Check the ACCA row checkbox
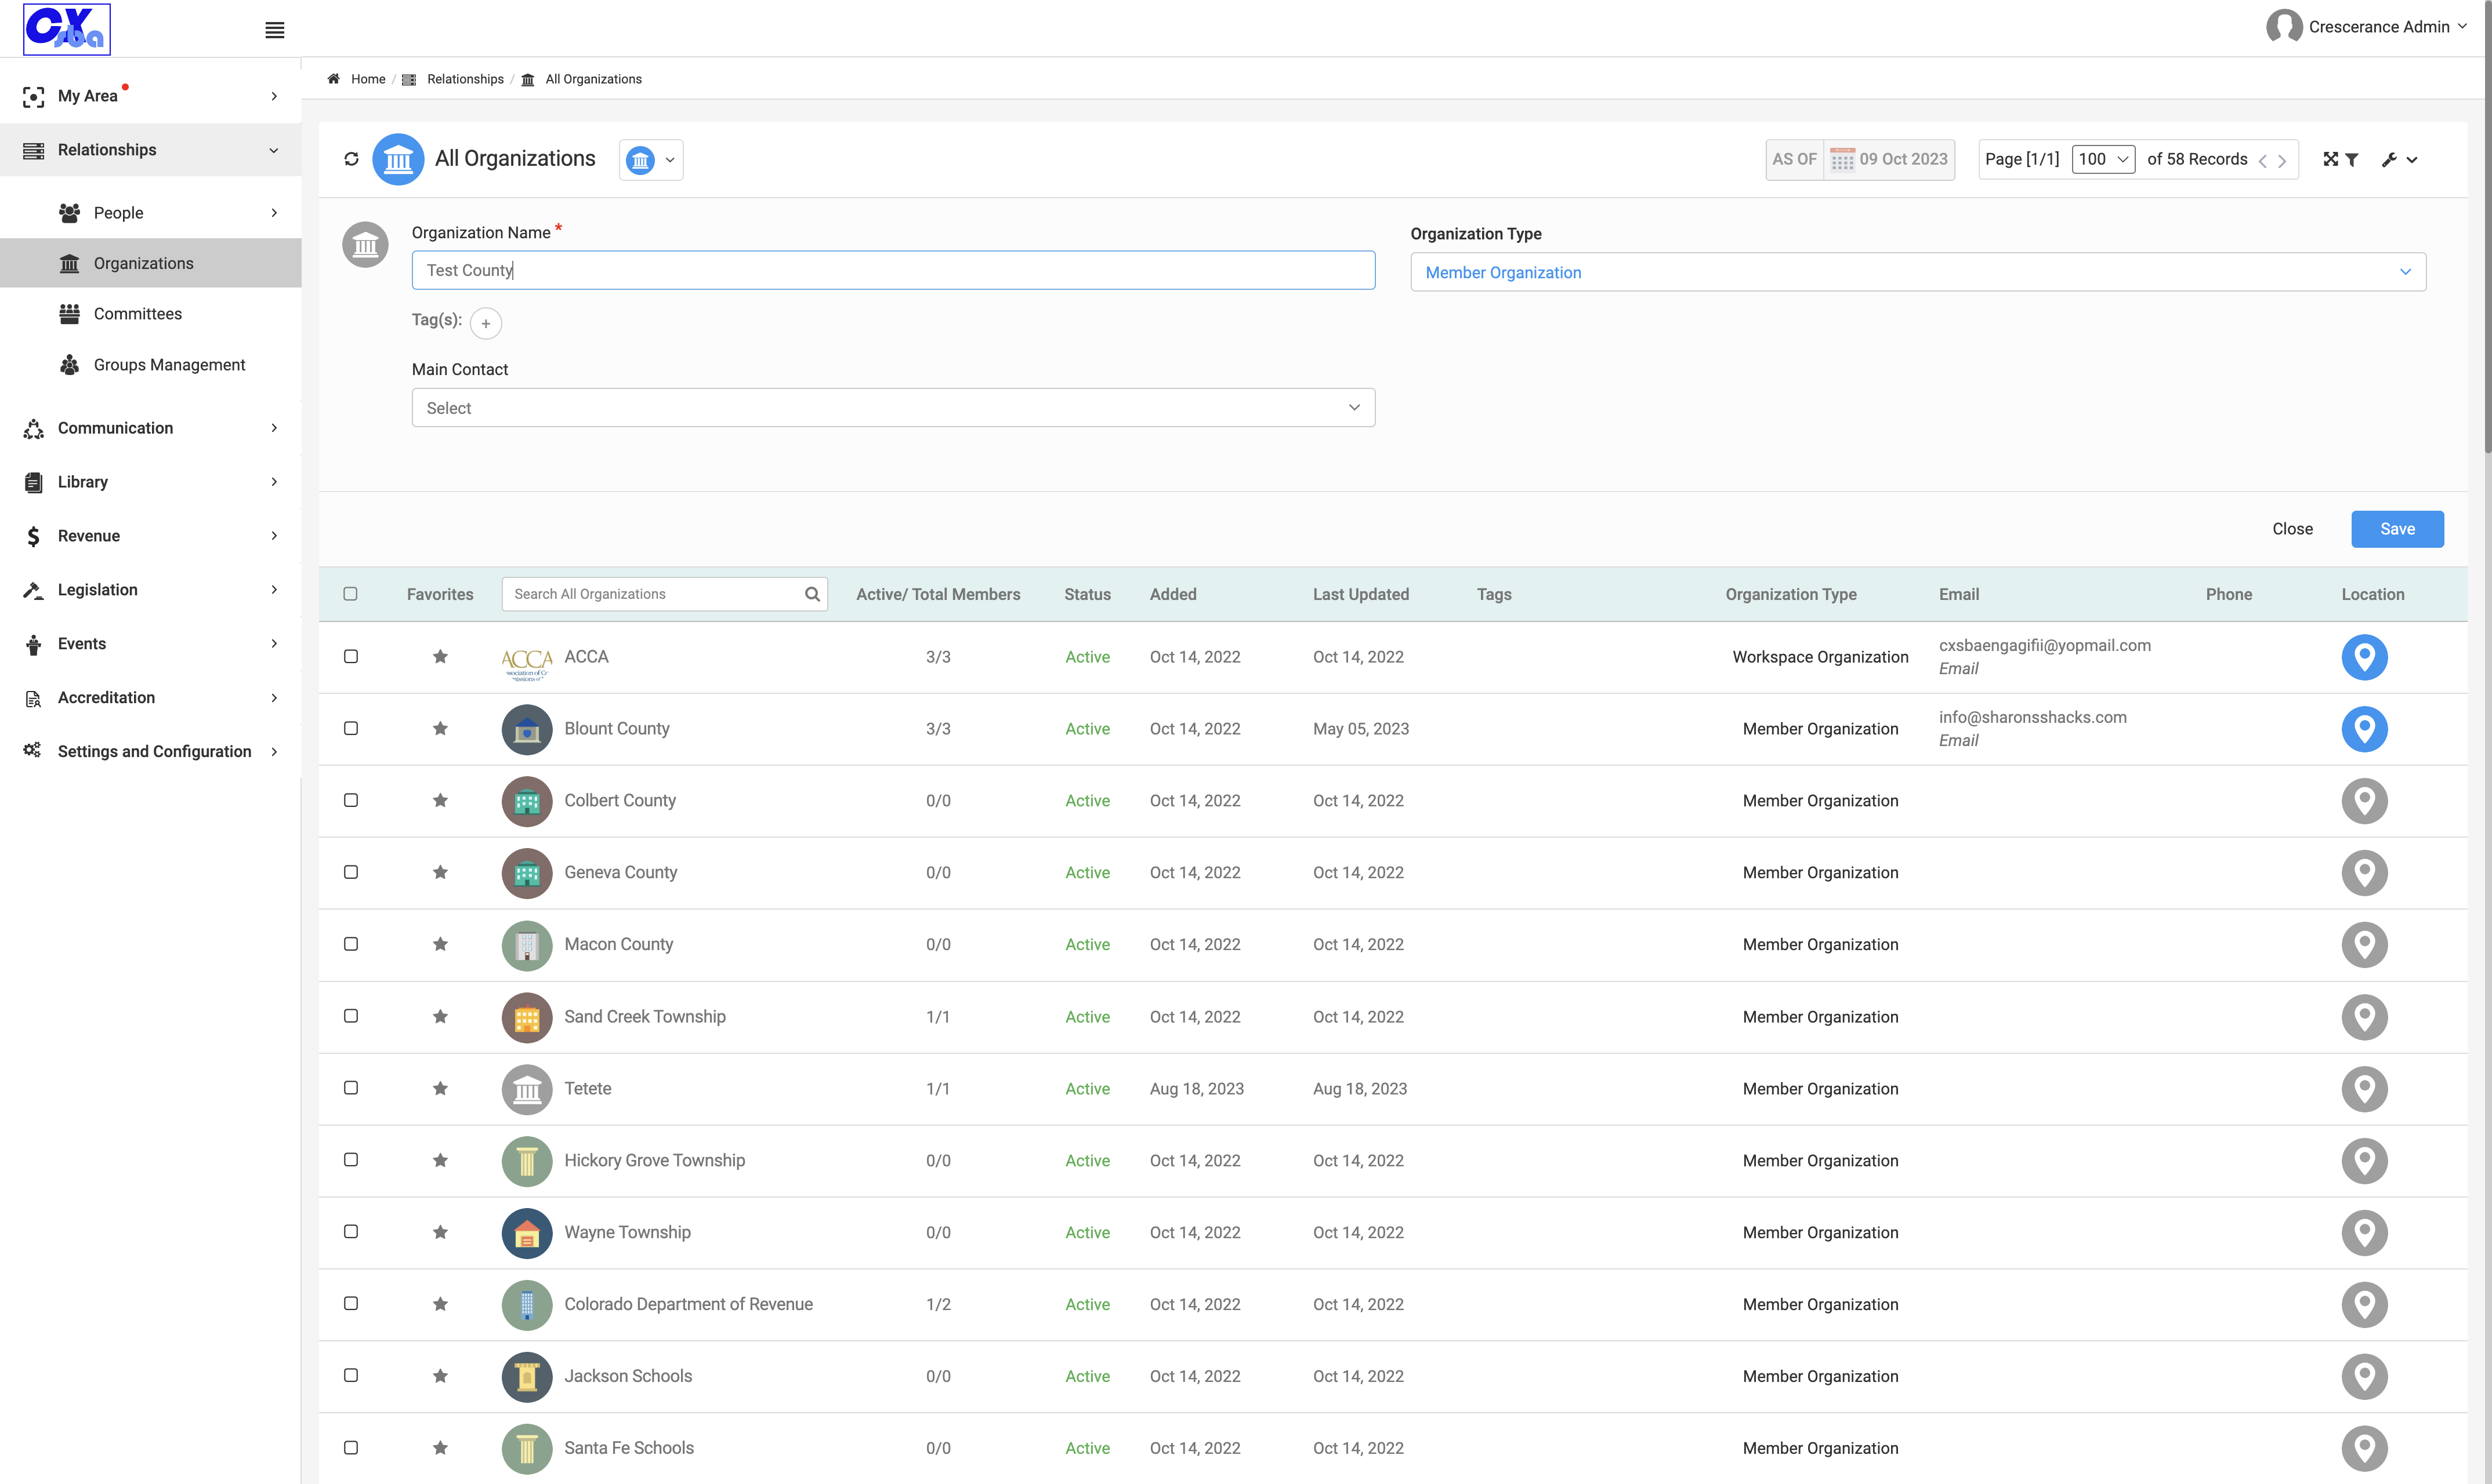 coord(351,657)
